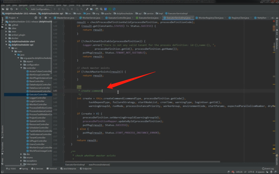Show the hidden editor tabs list
The width and height of the screenshot is (279, 174).
tap(273, 18)
